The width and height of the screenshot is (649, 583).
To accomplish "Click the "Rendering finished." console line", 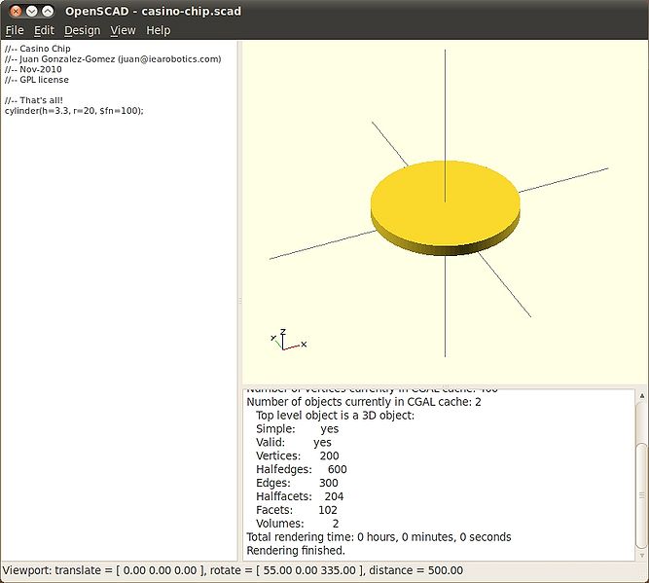I will pyautogui.click(x=296, y=550).
